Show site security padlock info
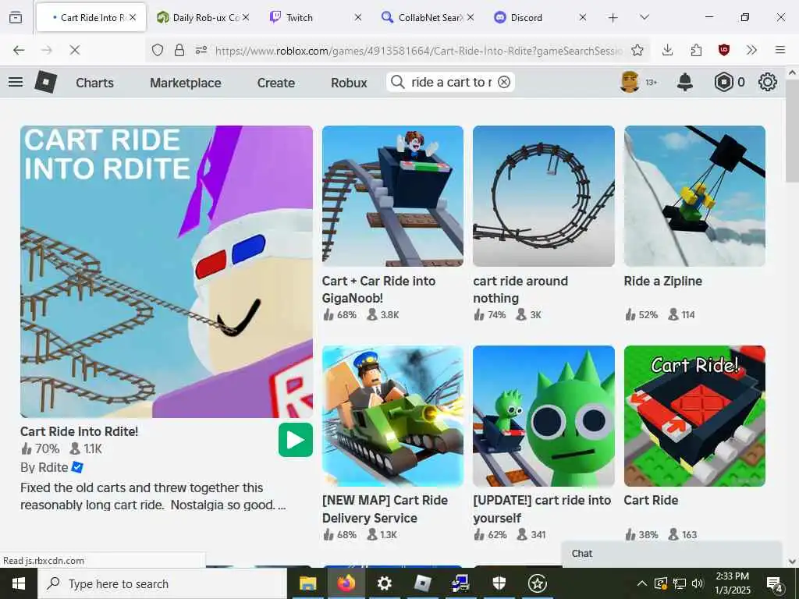Image resolution: width=799 pixels, height=599 pixels. click(x=179, y=50)
